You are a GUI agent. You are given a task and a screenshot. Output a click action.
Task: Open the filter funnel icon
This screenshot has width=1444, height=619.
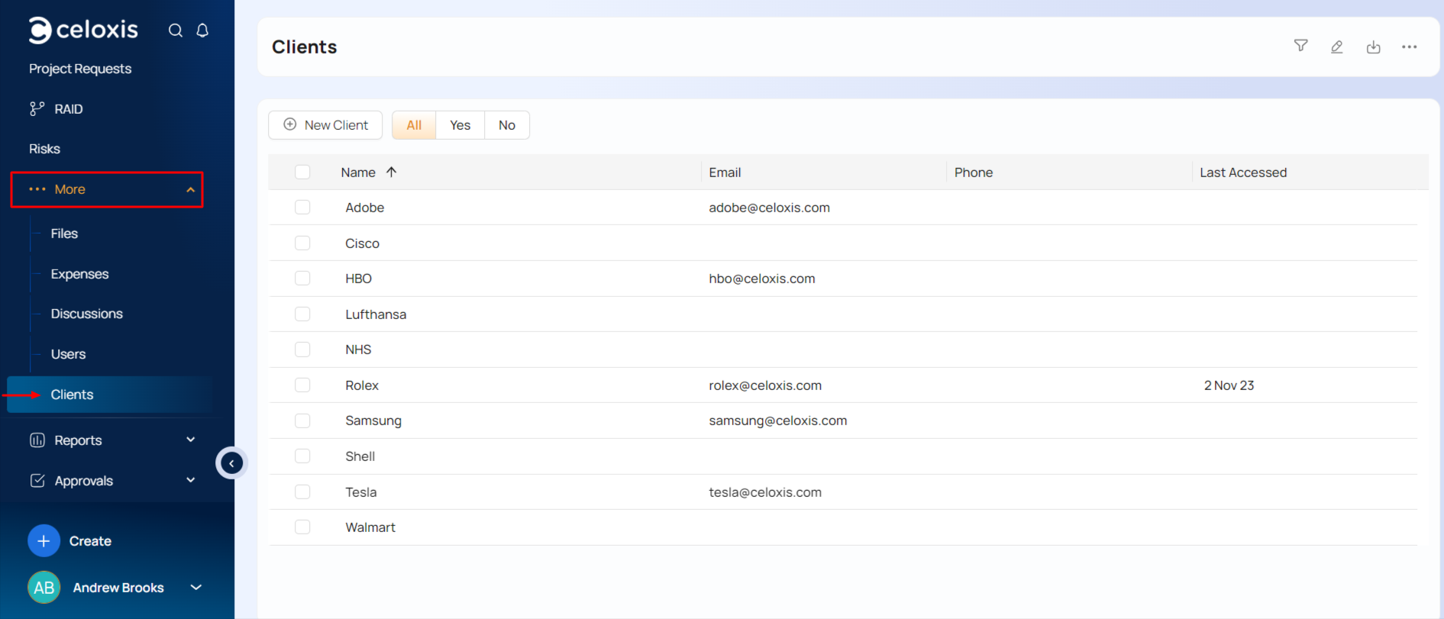point(1300,46)
